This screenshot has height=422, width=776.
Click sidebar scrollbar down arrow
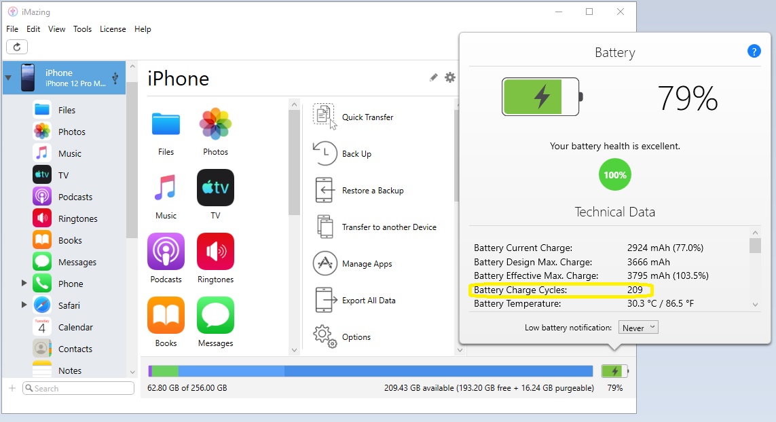132,372
